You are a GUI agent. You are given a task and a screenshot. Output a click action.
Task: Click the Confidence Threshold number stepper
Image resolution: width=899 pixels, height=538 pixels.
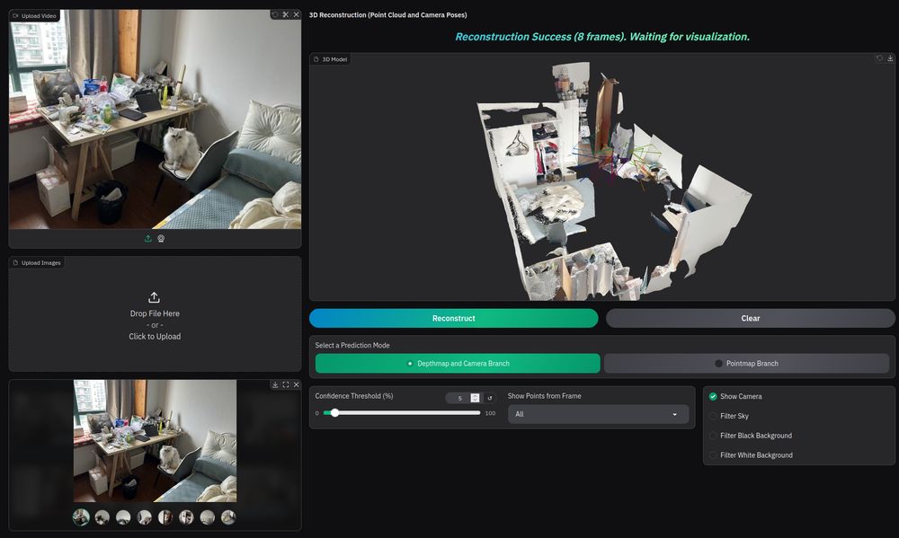[475, 398]
